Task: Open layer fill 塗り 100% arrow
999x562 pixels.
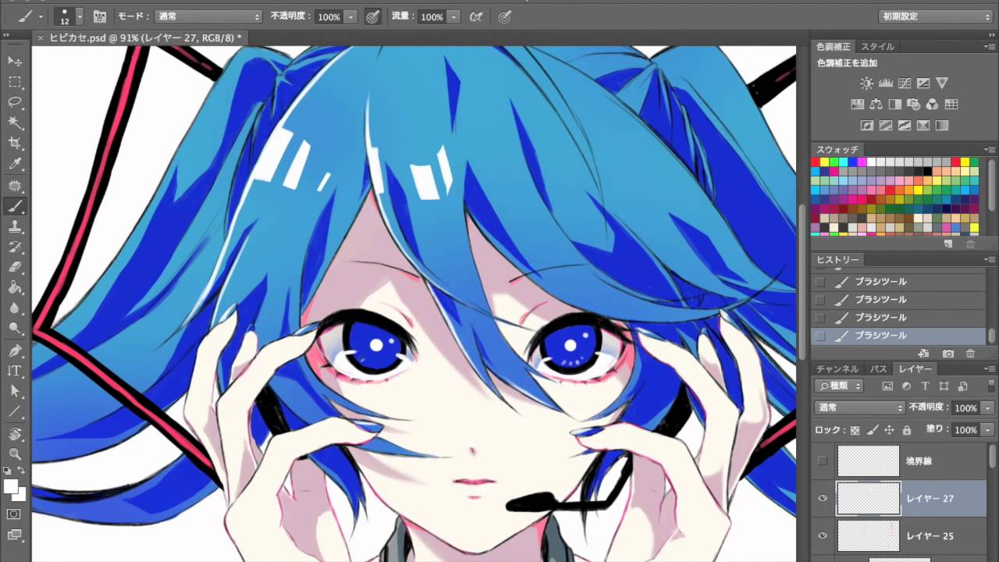Action: point(988,430)
